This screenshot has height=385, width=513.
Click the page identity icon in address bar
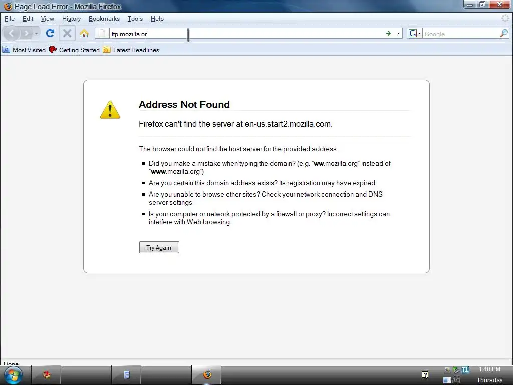pyautogui.click(x=102, y=34)
